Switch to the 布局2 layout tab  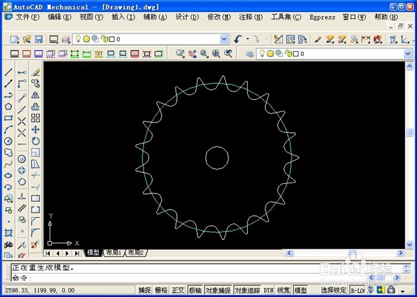[x=136, y=252]
